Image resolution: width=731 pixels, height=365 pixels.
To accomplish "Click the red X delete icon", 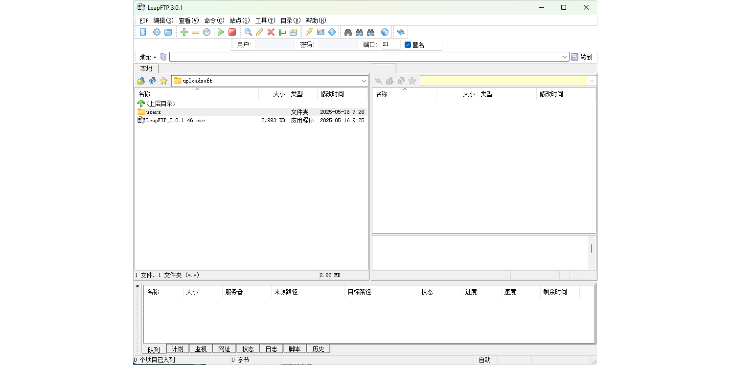I will point(271,32).
